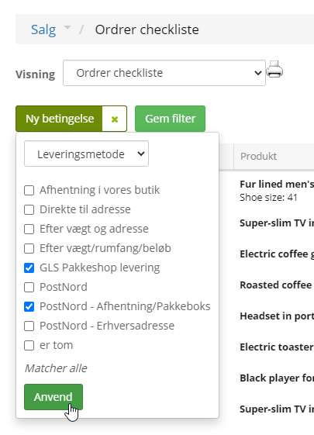Remove condition with the green x icon
This screenshot has width=314, height=435.
pos(115,119)
